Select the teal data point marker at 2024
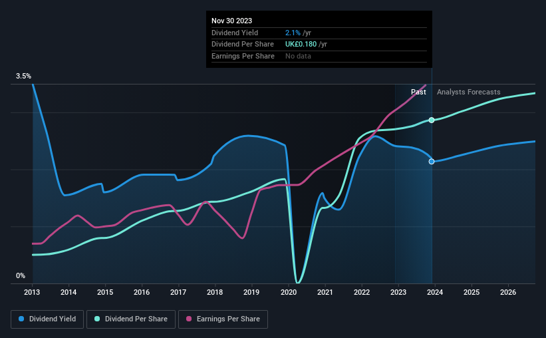Viewport: 546px width, 338px height. 432,120
